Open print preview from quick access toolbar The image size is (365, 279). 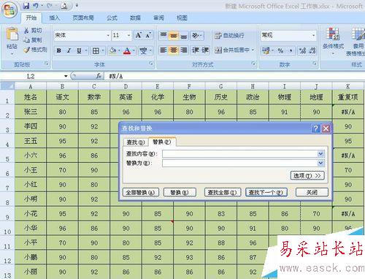point(64,6)
